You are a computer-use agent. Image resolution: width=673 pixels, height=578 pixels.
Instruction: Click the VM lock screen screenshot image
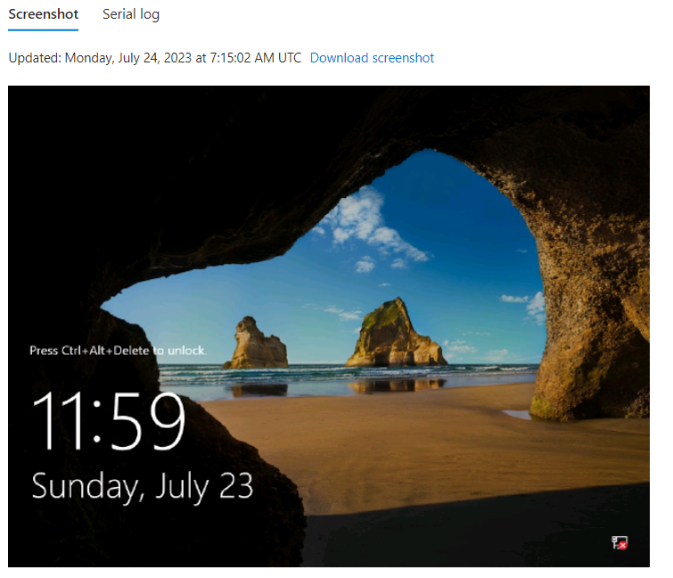pos(329,326)
